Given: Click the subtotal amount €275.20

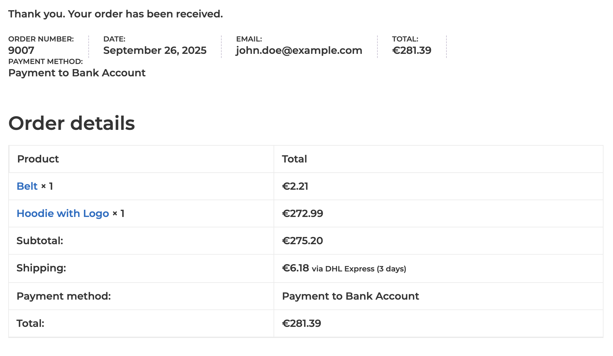Looking at the screenshot, I should [x=302, y=241].
